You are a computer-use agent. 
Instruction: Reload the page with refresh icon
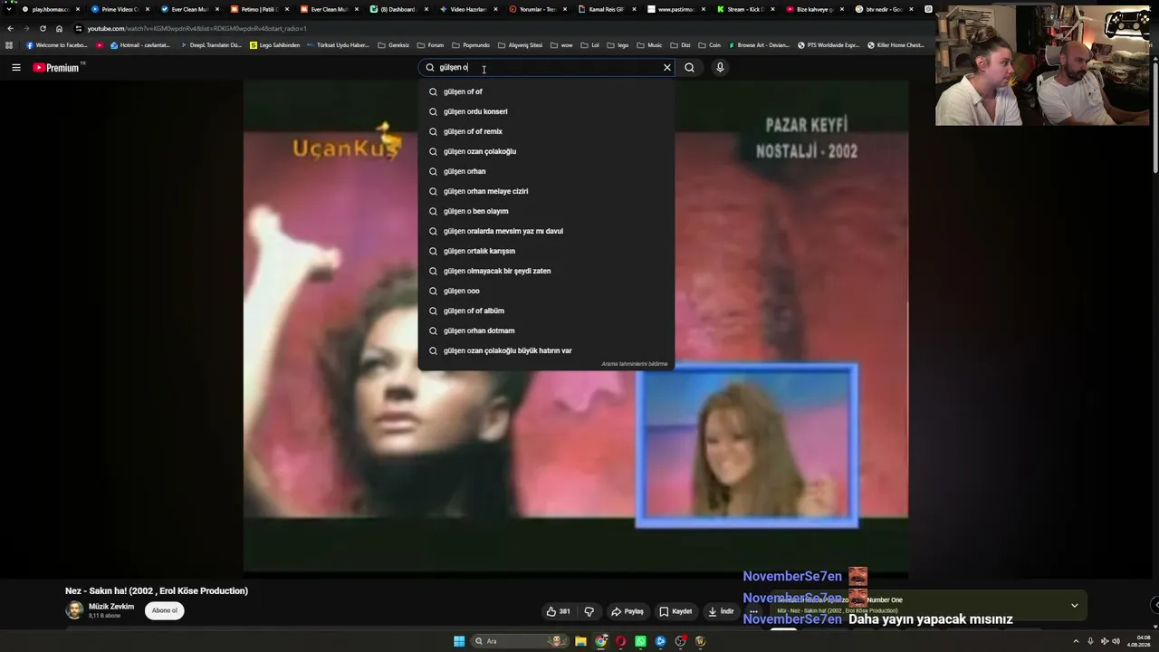click(x=43, y=28)
